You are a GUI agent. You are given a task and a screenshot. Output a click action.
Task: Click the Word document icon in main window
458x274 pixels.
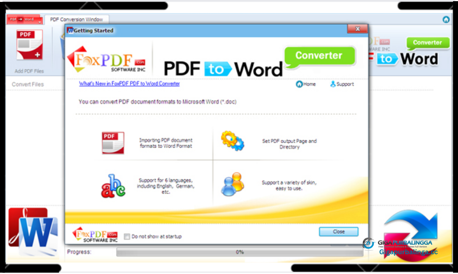pyautogui.click(x=33, y=232)
